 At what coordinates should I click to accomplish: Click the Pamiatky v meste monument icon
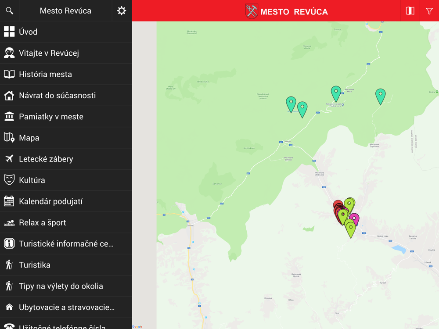[x=9, y=116]
